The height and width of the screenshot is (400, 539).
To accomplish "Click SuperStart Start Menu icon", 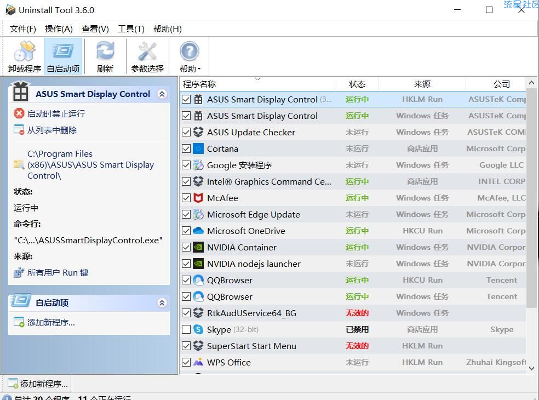I will pyautogui.click(x=198, y=346).
